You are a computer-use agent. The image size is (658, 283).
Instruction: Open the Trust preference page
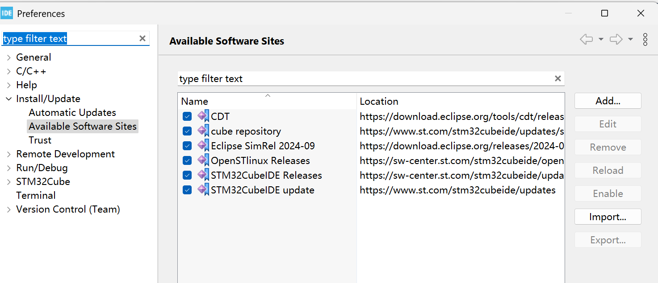coord(40,140)
